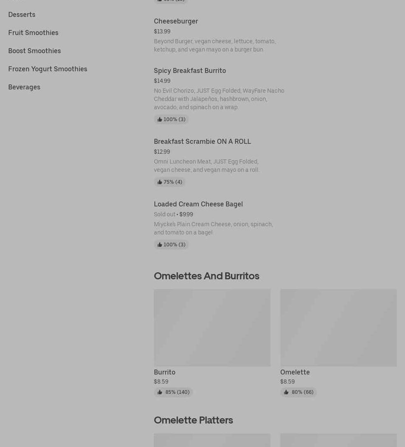The height and width of the screenshot is (447, 405).
Task: Open the Omelette item title
Action: click(295, 372)
